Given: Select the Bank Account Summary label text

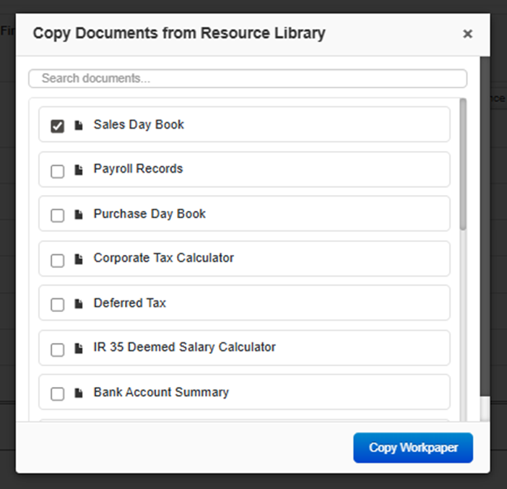Looking at the screenshot, I should point(161,392).
